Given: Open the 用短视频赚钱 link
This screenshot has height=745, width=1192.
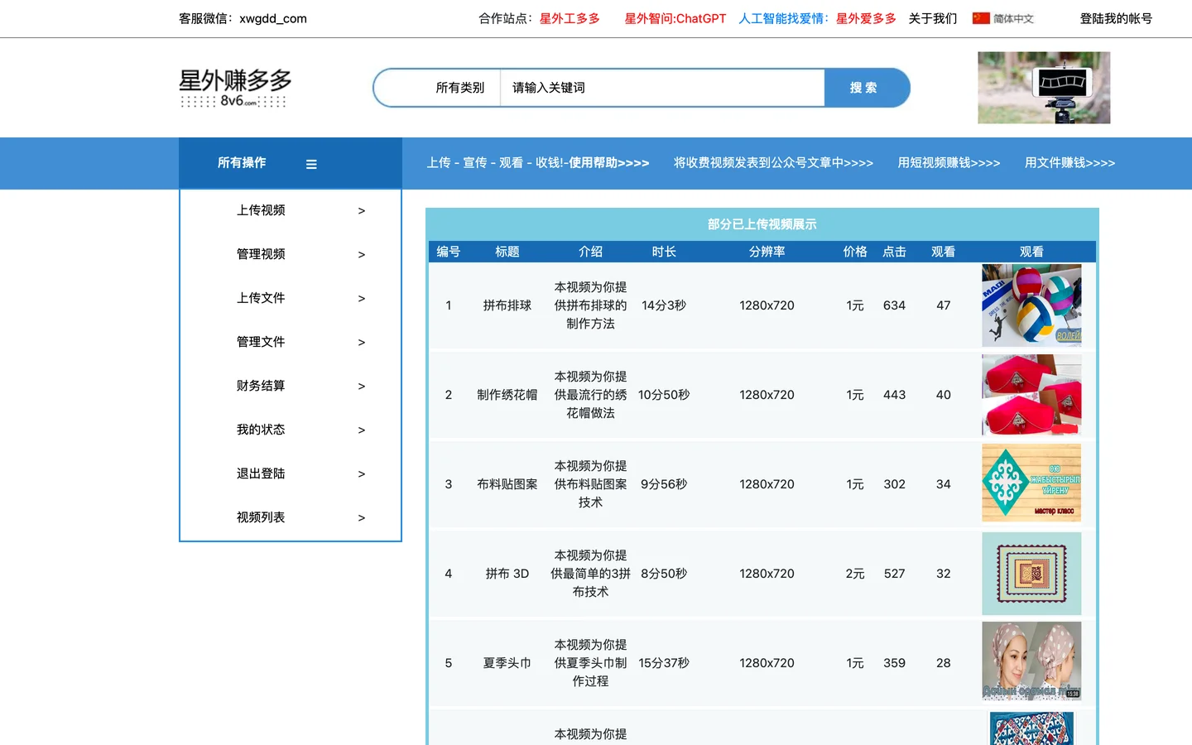Looking at the screenshot, I should 949,163.
